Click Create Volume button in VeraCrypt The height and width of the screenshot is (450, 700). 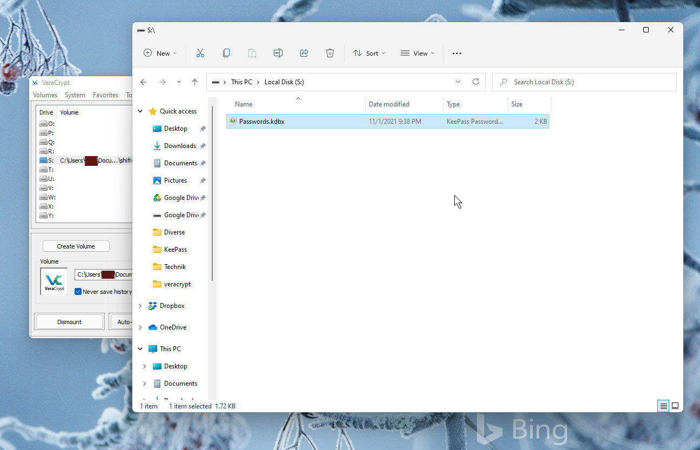point(76,246)
